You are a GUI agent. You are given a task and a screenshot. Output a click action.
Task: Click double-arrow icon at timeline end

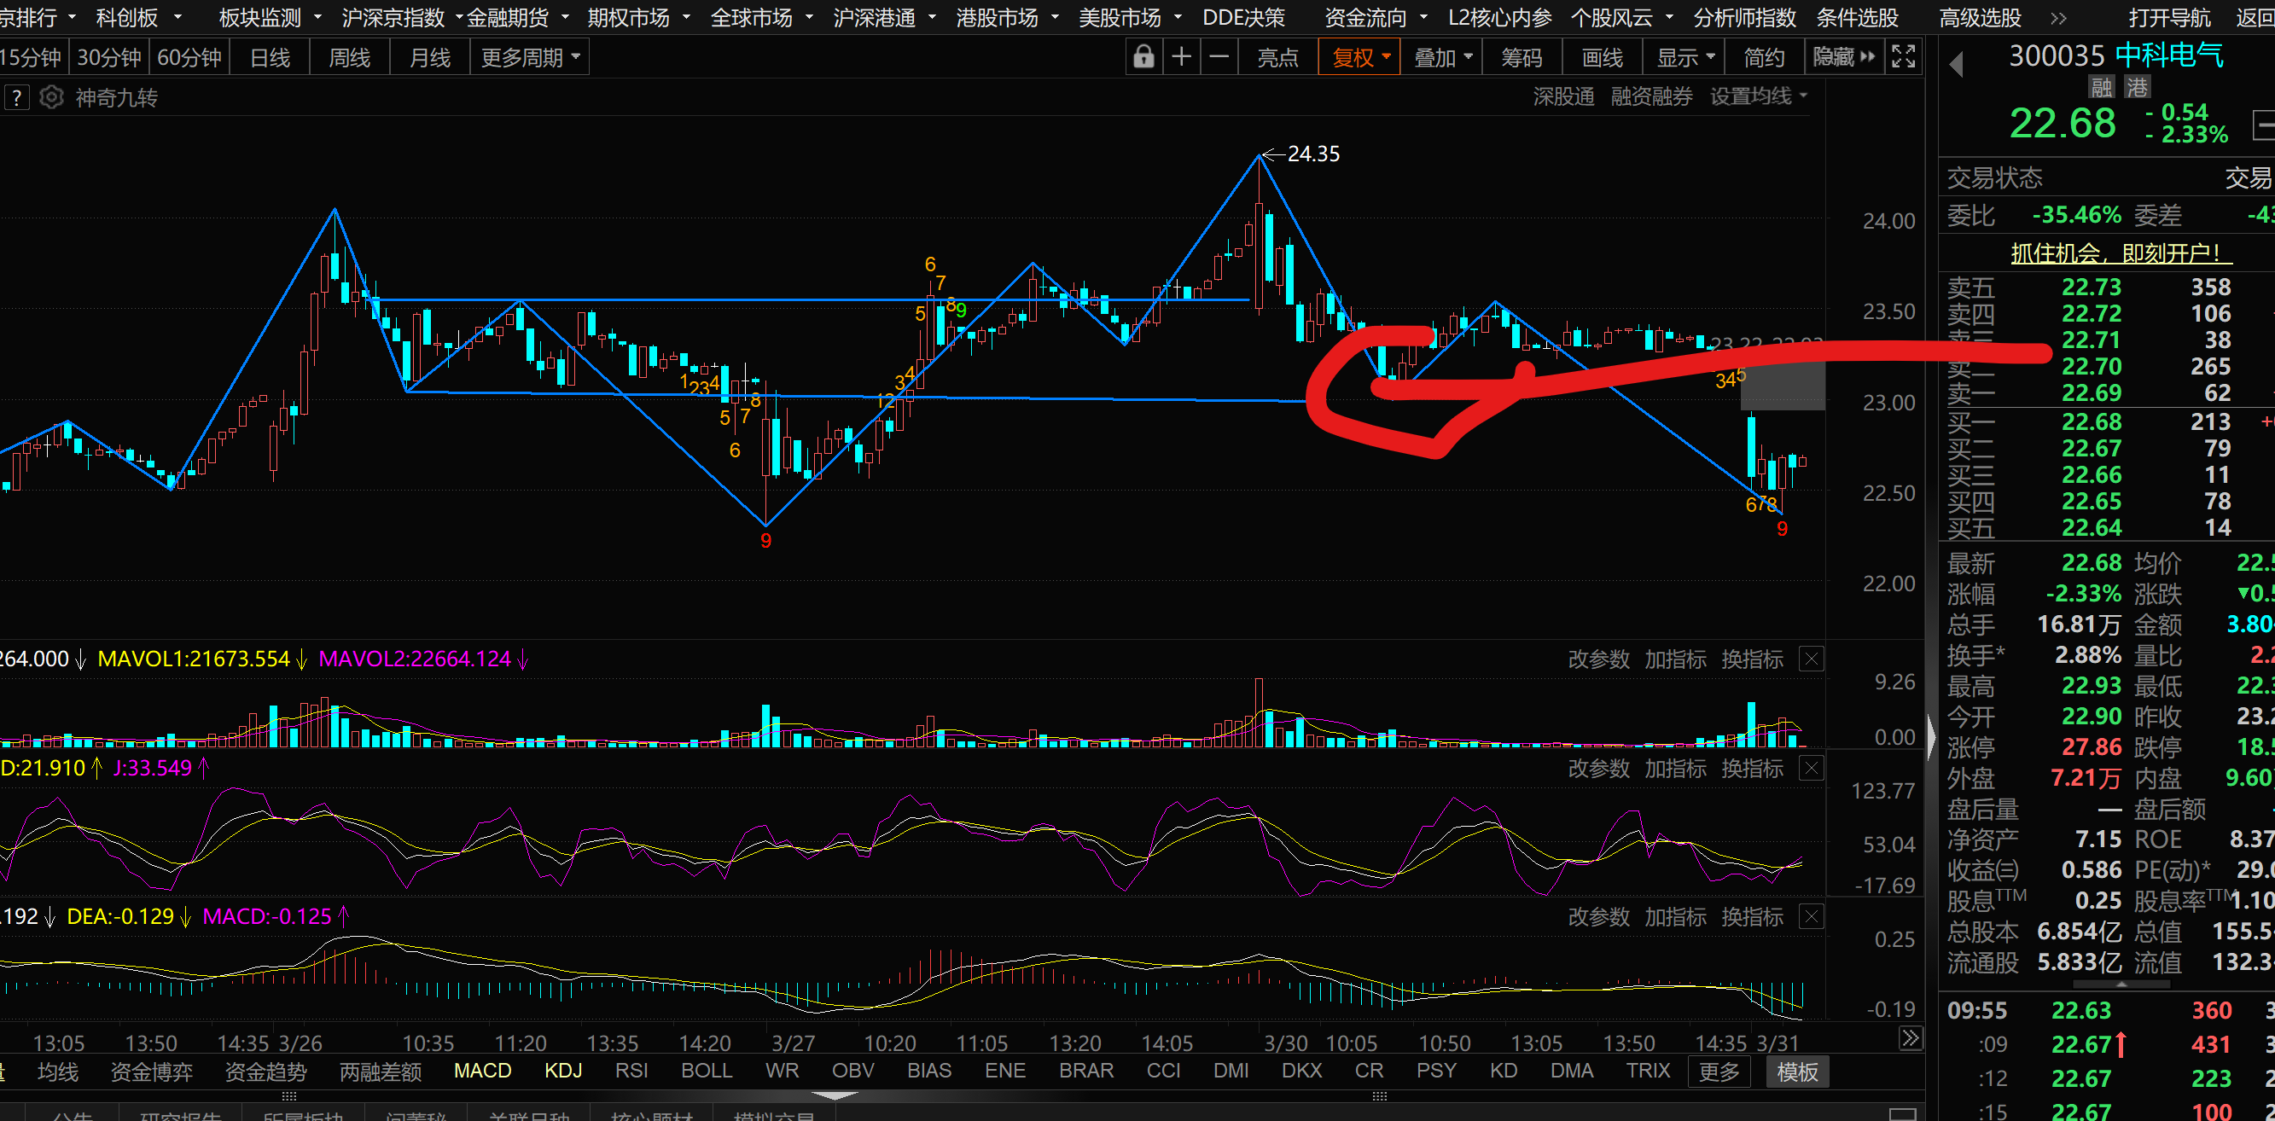tap(1911, 1039)
